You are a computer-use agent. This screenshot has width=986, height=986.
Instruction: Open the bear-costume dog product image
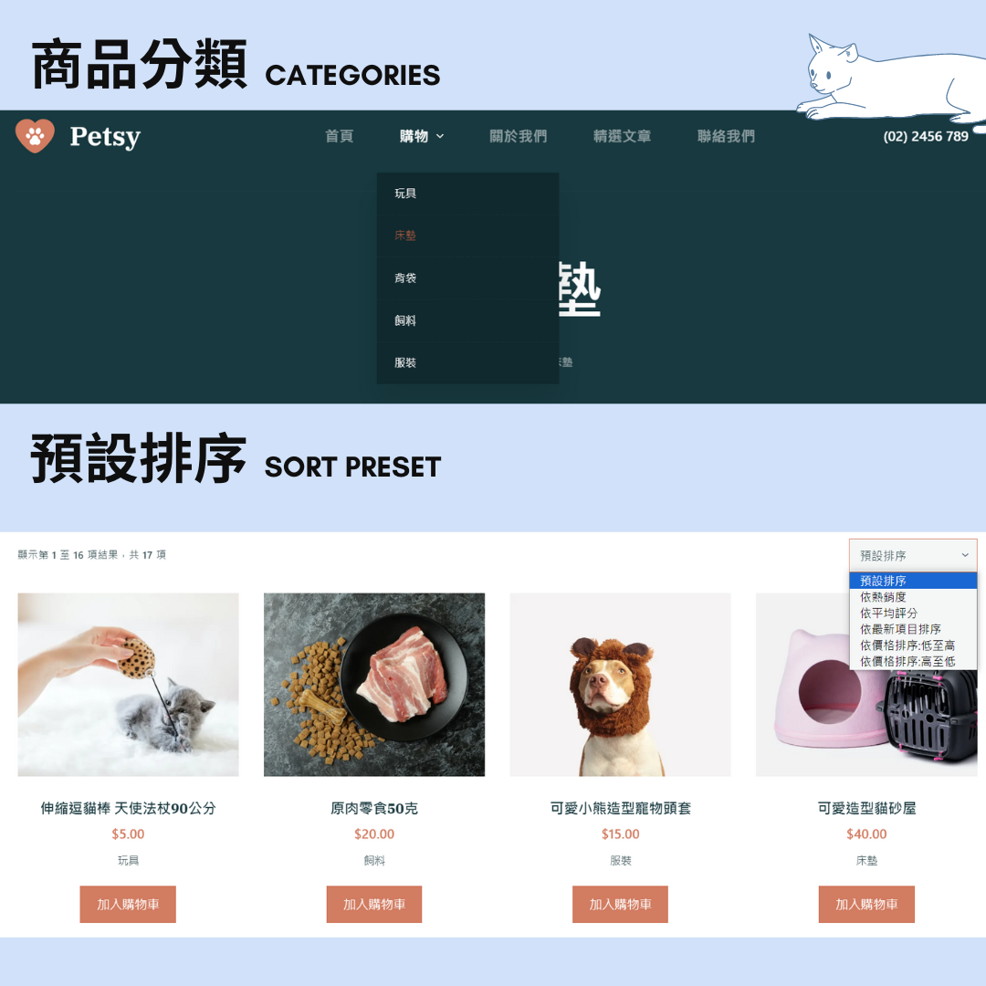pos(620,685)
